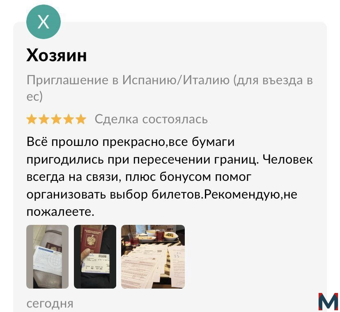
Task: Click the review text starting Всё прошло прекрасно
Action: [x=170, y=177]
